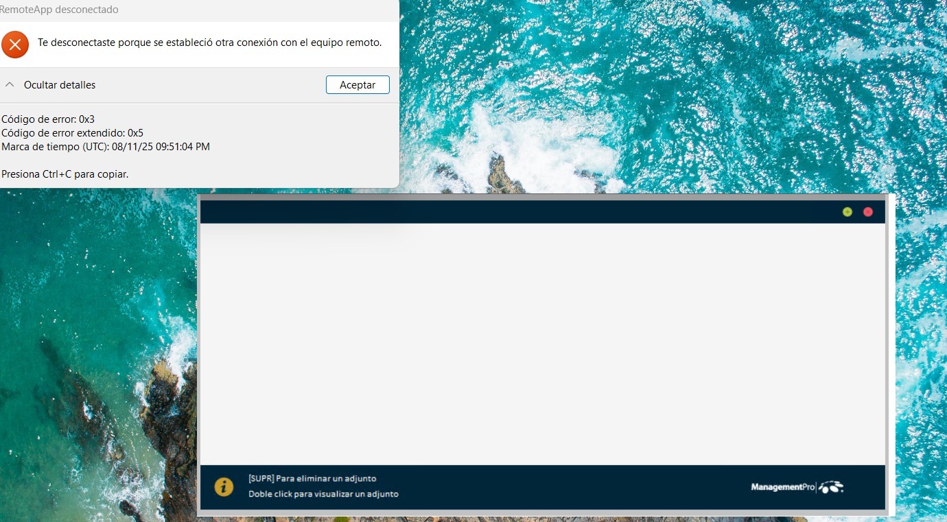Click 'Doble click para visualizar un adjunto' hint
947x522 pixels.
tap(323, 494)
